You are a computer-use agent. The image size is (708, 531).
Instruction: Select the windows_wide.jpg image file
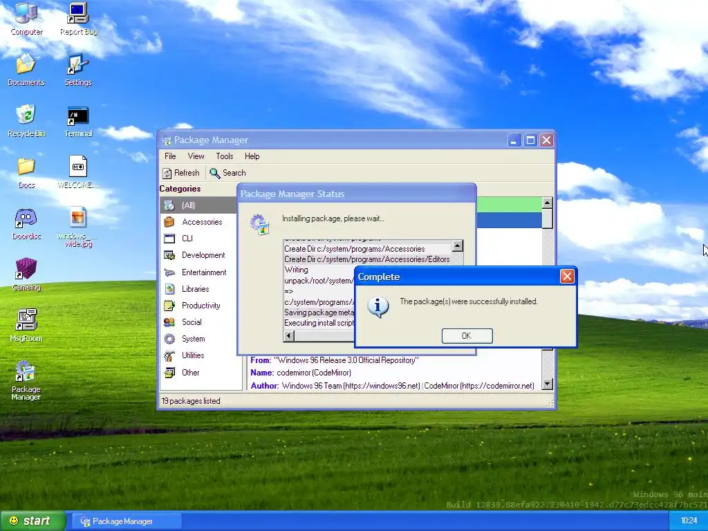pos(78,227)
